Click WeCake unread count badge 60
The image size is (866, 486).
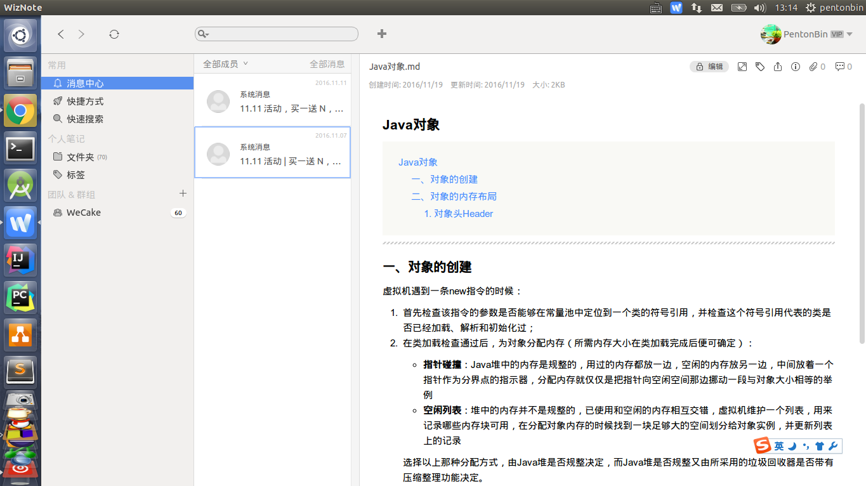click(x=178, y=213)
